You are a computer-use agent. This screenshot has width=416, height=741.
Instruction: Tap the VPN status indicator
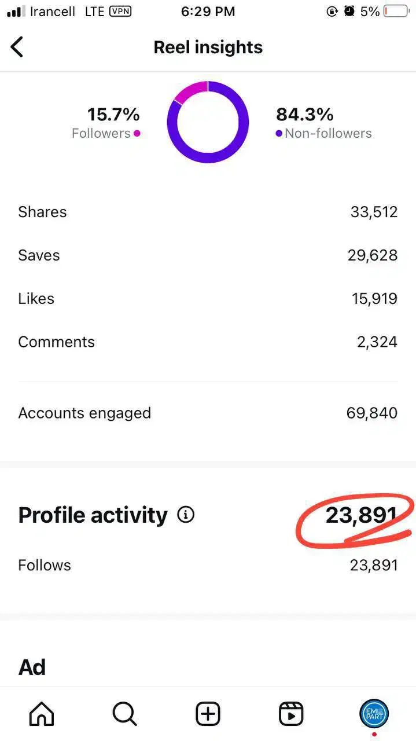pyautogui.click(x=120, y=12)
